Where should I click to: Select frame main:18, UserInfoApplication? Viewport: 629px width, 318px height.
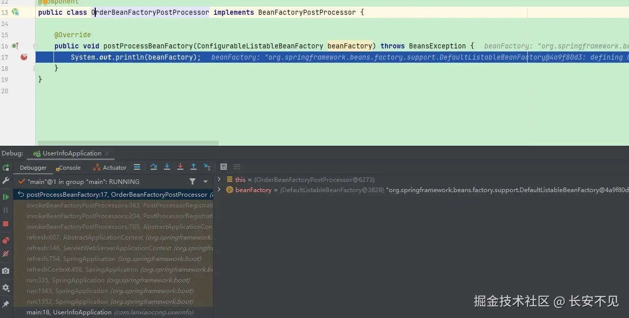114,312
